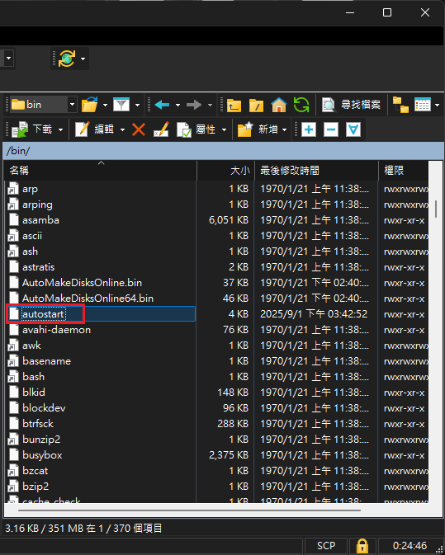Select the blockdev file
445x555 pixels.
click(44, 408)
